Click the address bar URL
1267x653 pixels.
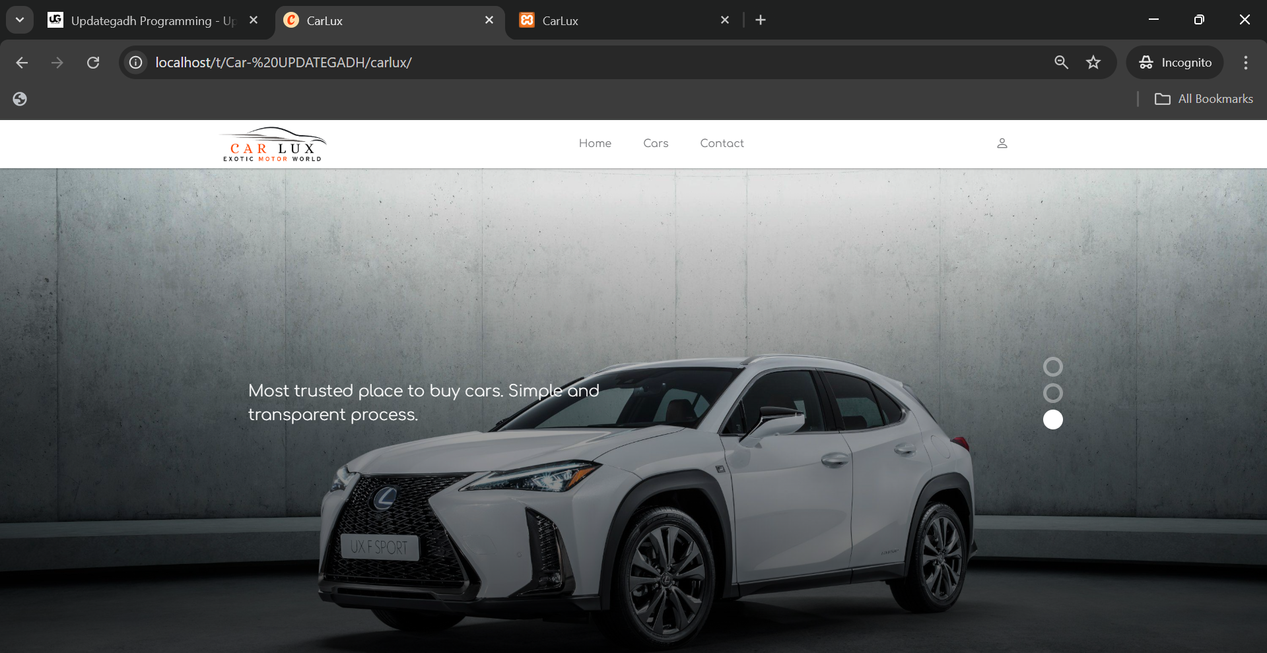click(283, 63)
